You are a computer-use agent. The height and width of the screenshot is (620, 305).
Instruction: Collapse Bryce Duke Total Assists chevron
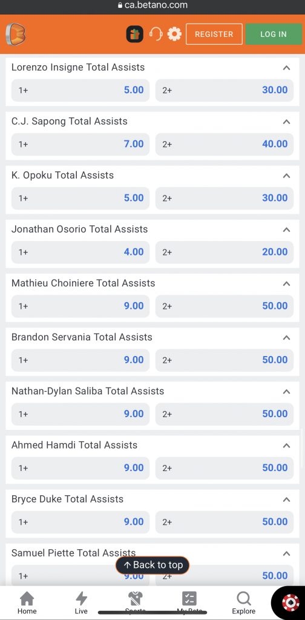coord(286,500)
